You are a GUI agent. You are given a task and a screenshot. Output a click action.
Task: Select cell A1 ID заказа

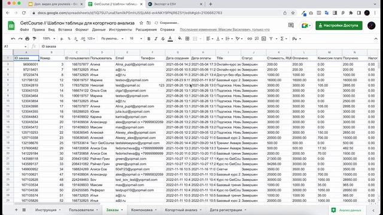pos(26,58)
